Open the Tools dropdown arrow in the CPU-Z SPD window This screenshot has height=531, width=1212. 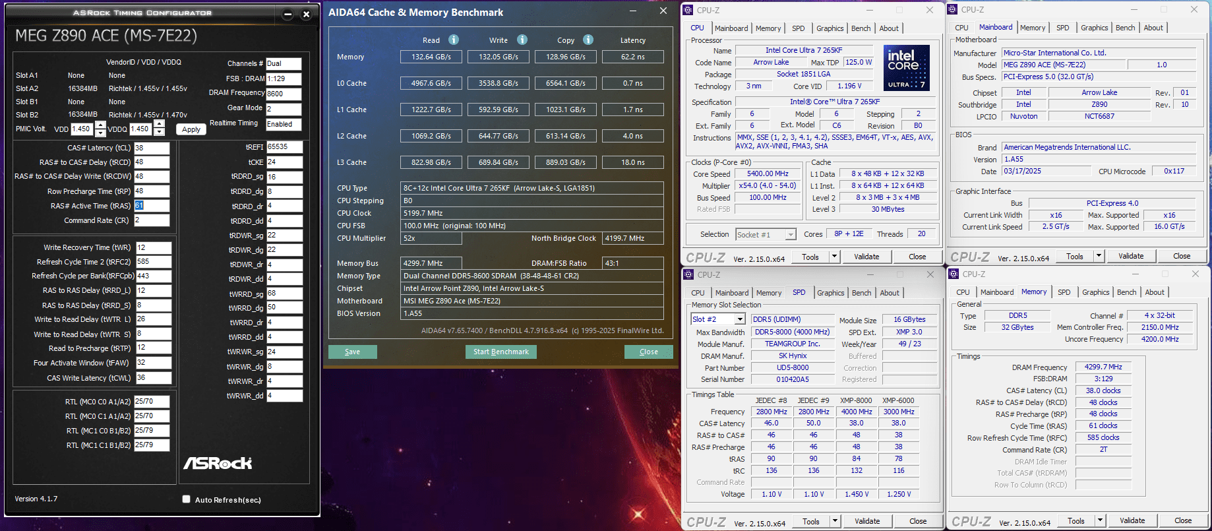point(835,521)
